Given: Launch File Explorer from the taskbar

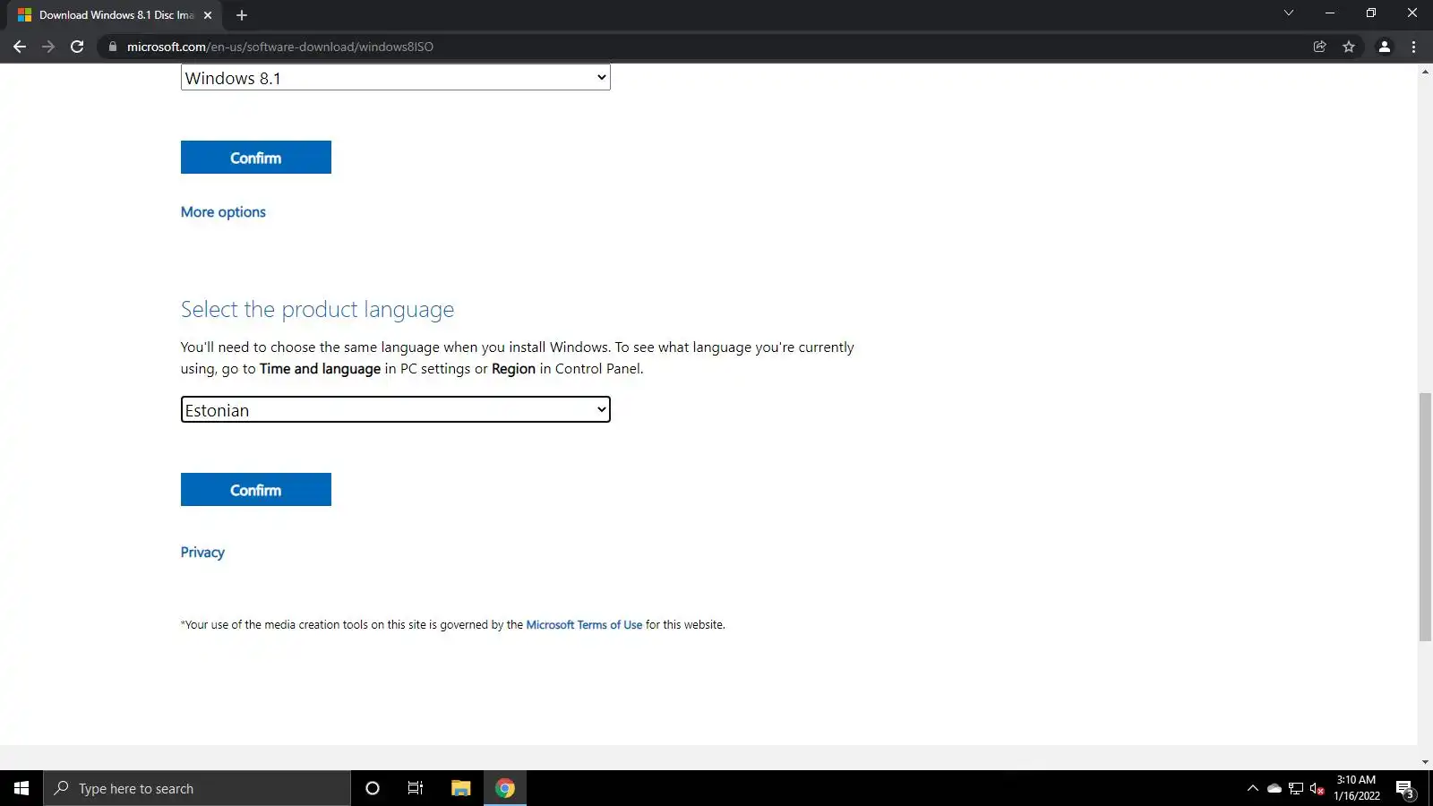Looking at the screenshot, I should click(x=461, y=788).
